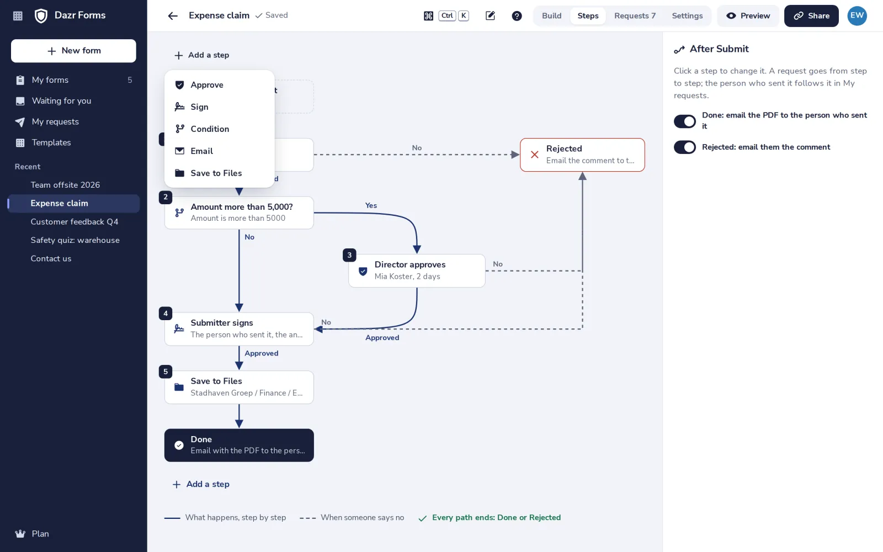Viewport: 883px width, 552px height.
Task: Open the help question mark icon
Action: click(517, 15)
